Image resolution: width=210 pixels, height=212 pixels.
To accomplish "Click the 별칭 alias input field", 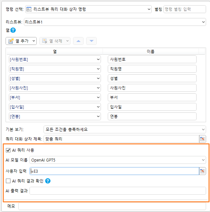I will [185, 9].
